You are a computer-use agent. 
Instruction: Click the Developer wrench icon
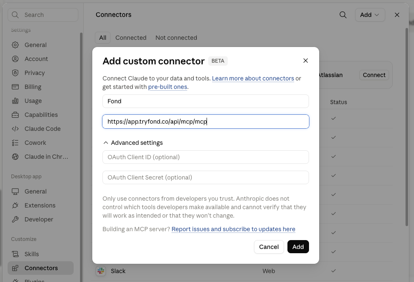[x=15, y=219]
